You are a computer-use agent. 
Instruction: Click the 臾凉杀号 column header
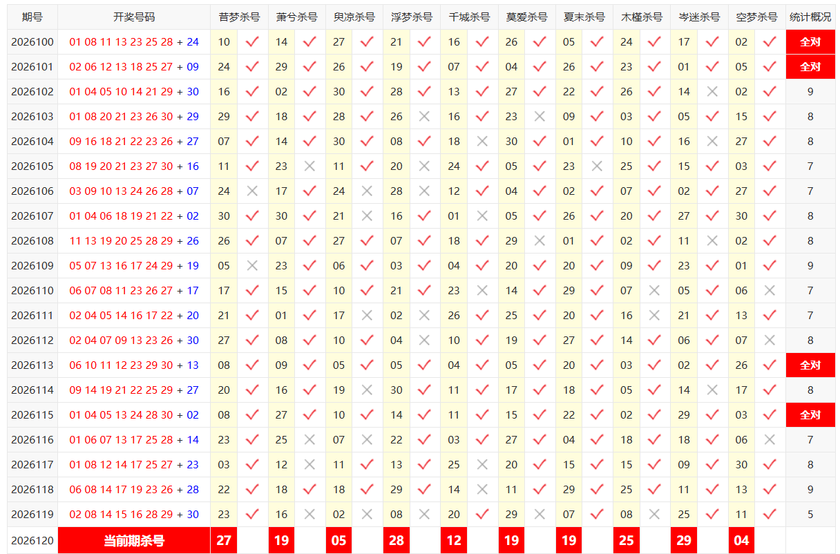354,17
